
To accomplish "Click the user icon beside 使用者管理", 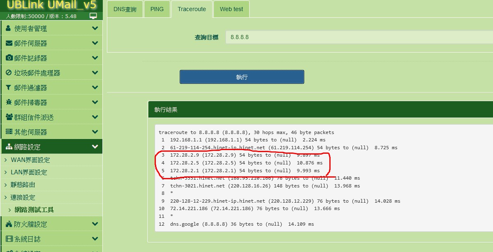I will tap(9, 28).
